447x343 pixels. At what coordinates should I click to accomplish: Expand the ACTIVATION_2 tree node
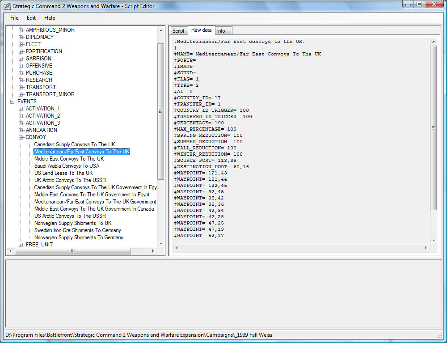21,116
